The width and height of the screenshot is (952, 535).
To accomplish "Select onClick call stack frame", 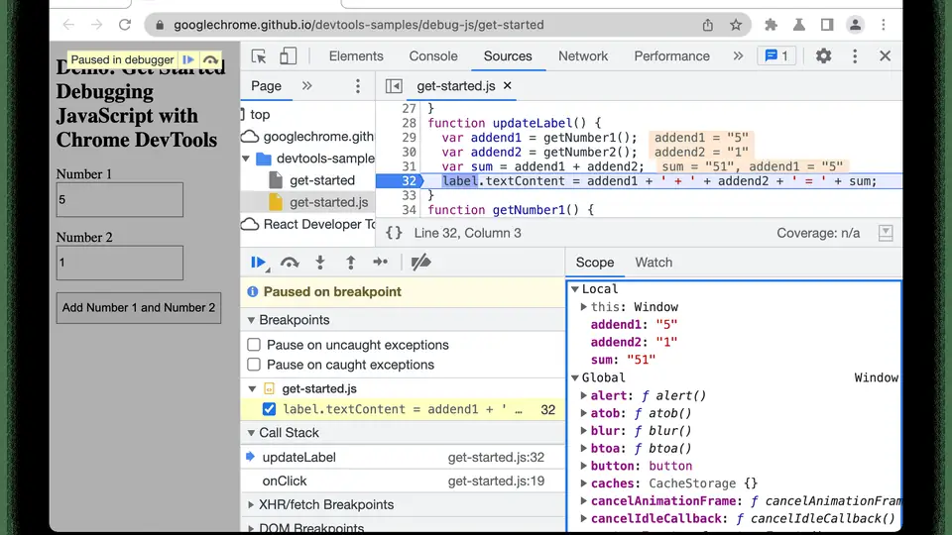I will (x=404, y=481).
